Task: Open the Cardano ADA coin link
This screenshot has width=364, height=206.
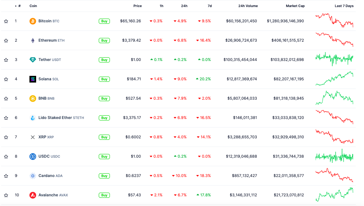Action: [50, 176]
